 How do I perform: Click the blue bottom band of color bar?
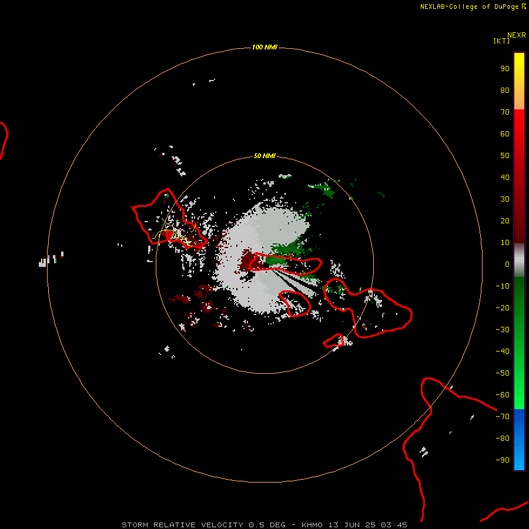[519, 439]
